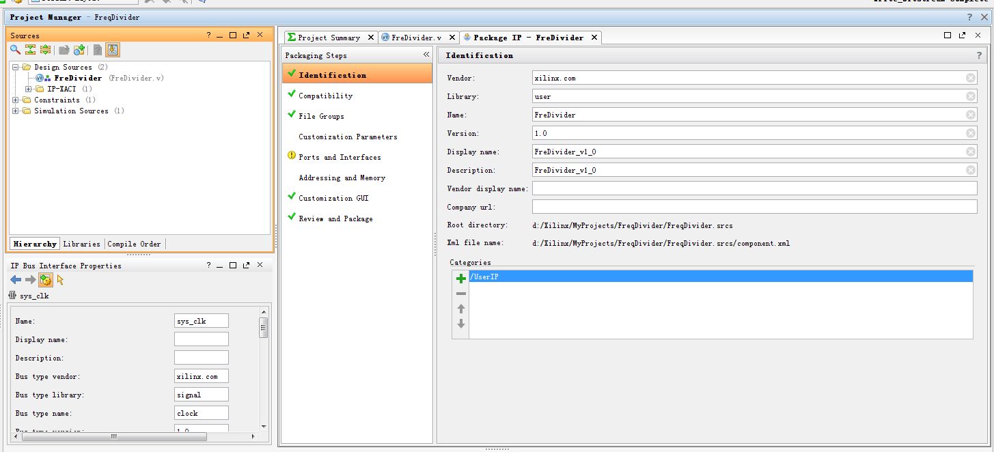
Task: Click the vertical scrollbar in bus properties panel
Action: click(263, 328)
